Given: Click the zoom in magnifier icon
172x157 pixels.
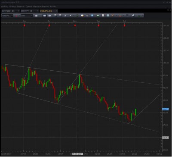Looking at the screenshot, I should pos(55,16).
